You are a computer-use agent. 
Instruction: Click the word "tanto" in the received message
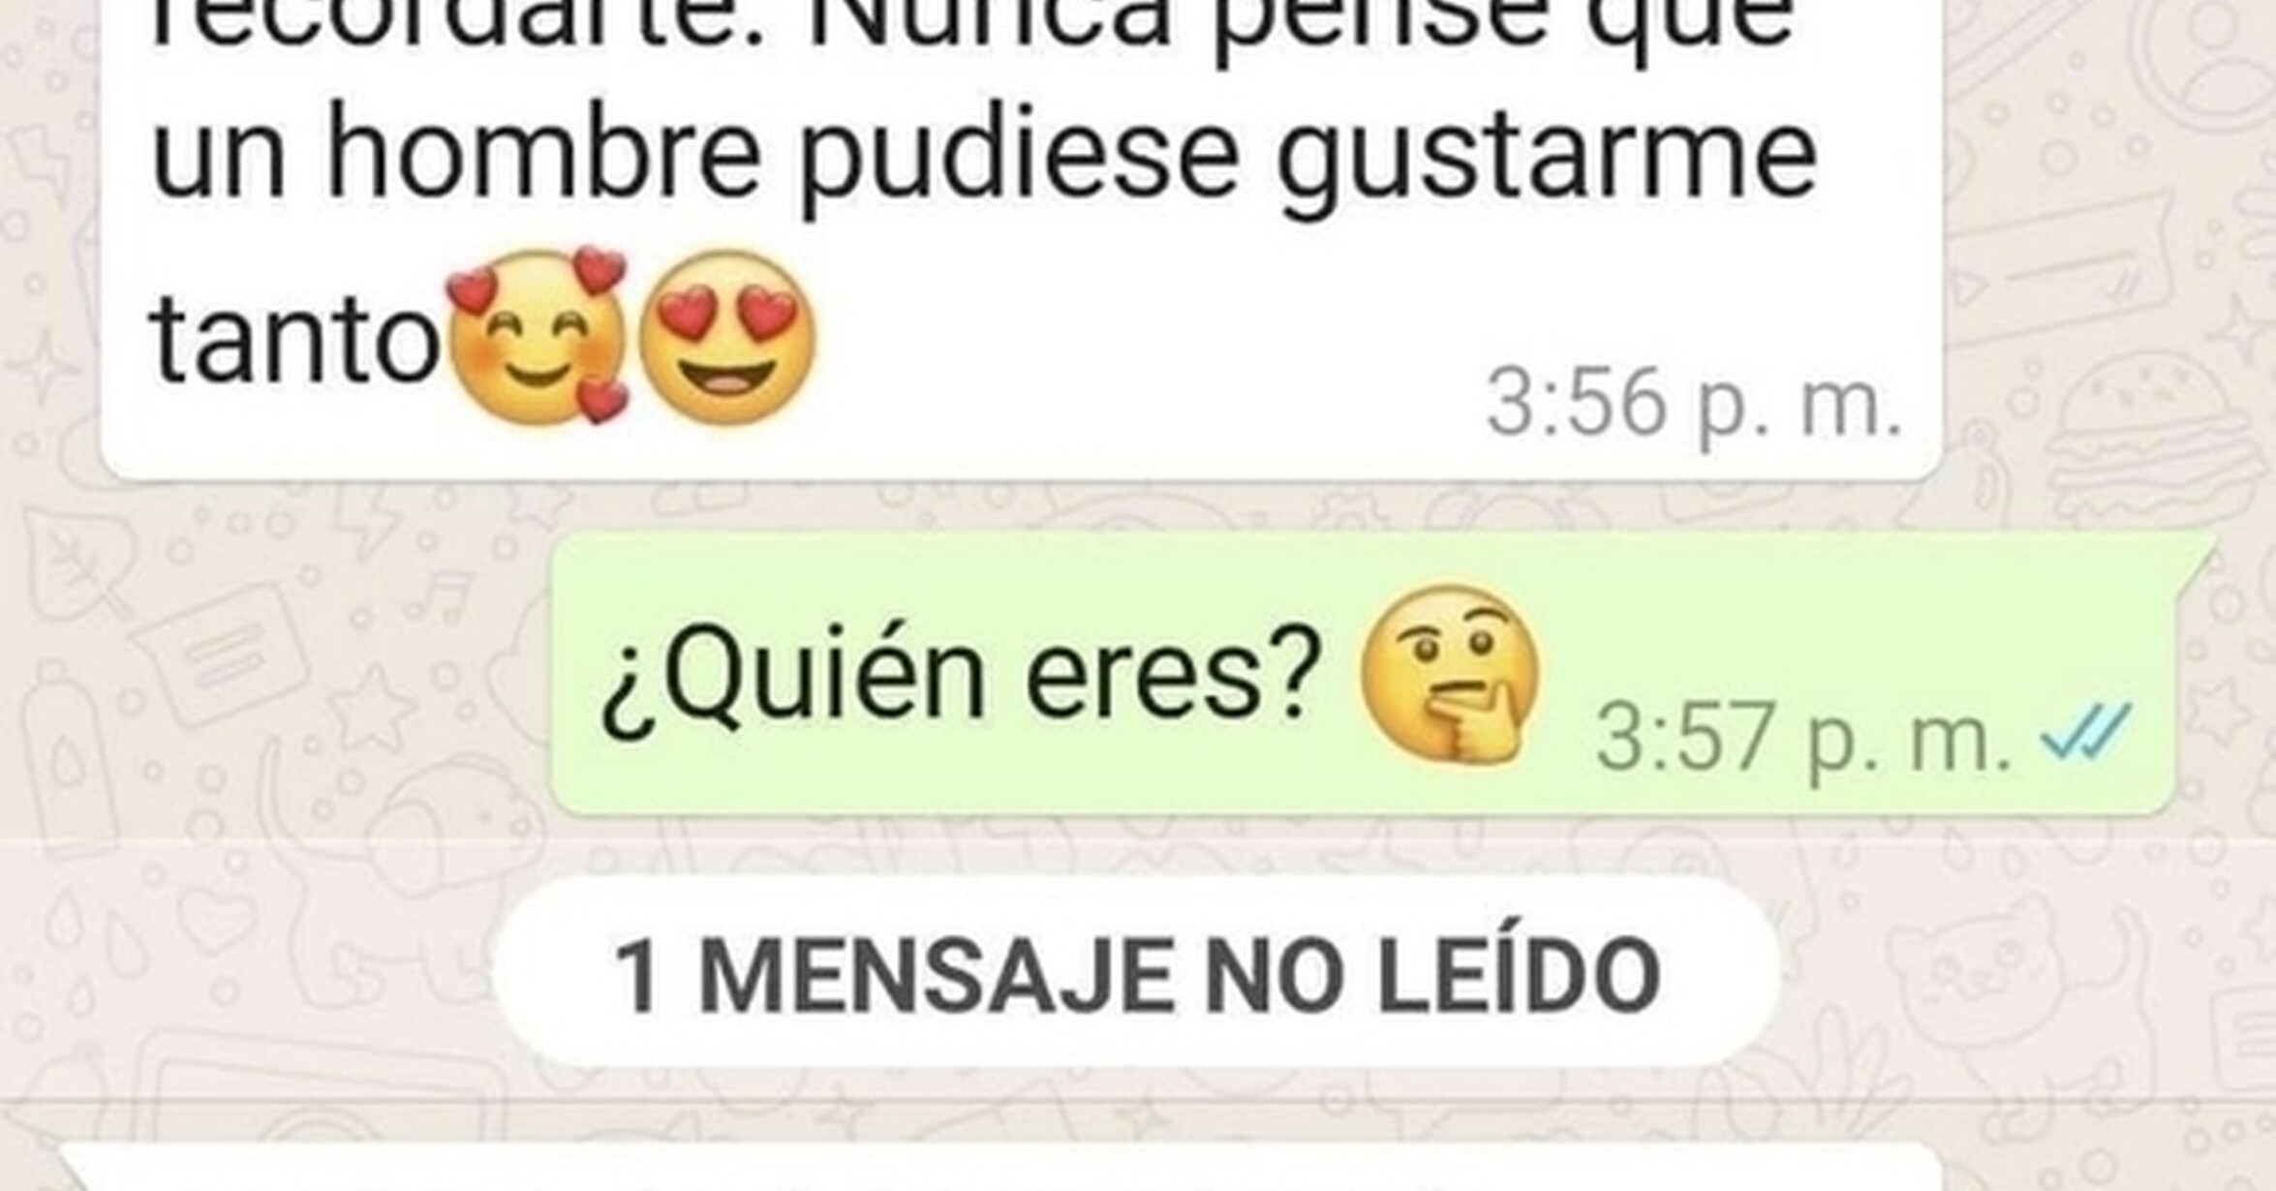click(296, 341)
